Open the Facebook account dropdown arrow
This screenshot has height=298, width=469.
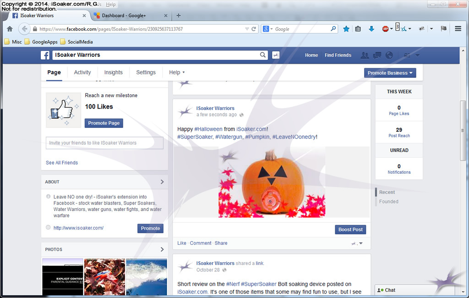pyautogui.click(x=417, y=55)
